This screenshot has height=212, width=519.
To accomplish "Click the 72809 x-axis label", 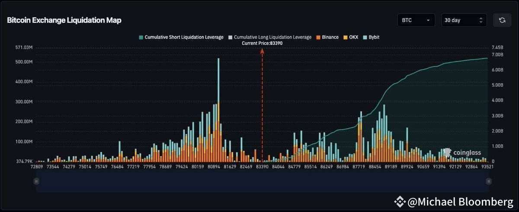I will click(36, 166).
